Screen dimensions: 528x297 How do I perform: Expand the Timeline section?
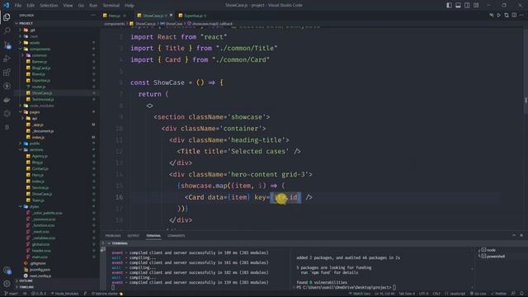tap(56, 287)
